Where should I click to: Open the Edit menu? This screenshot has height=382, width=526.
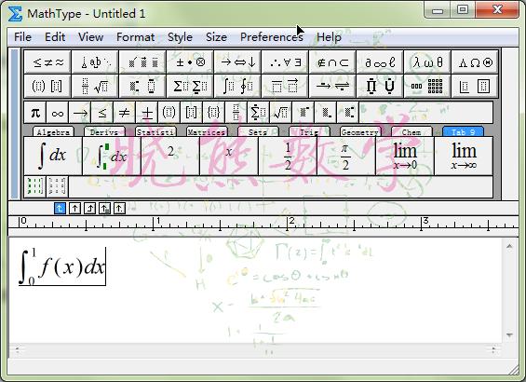click(x=55, y=37)
